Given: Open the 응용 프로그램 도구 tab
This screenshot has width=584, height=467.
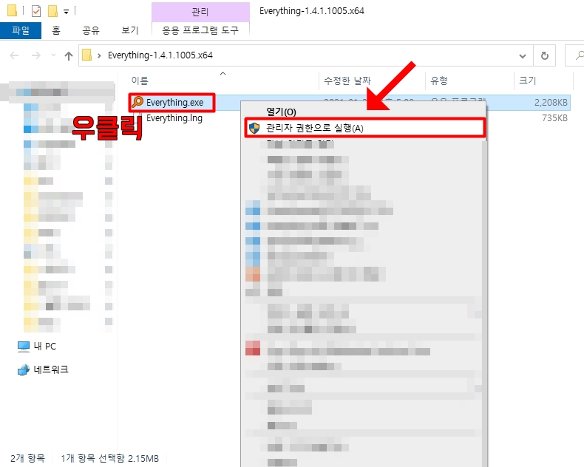Looking at the screenshot, I should (x=200, y=30).
